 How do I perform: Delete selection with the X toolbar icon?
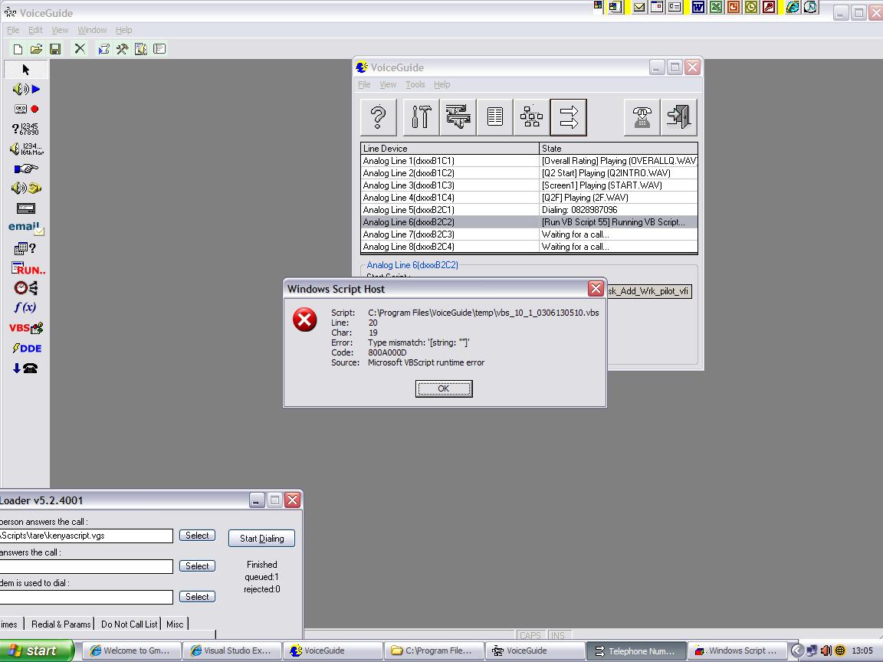pyautogui.click(x=80, y=49)
